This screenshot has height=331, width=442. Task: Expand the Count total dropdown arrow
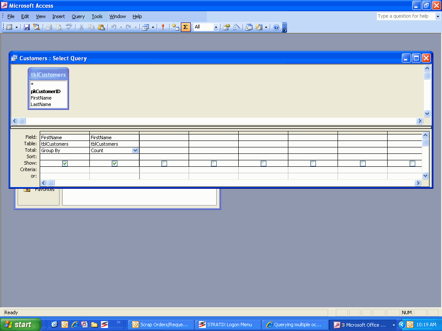pyautogui.click(x=135, y=150)
